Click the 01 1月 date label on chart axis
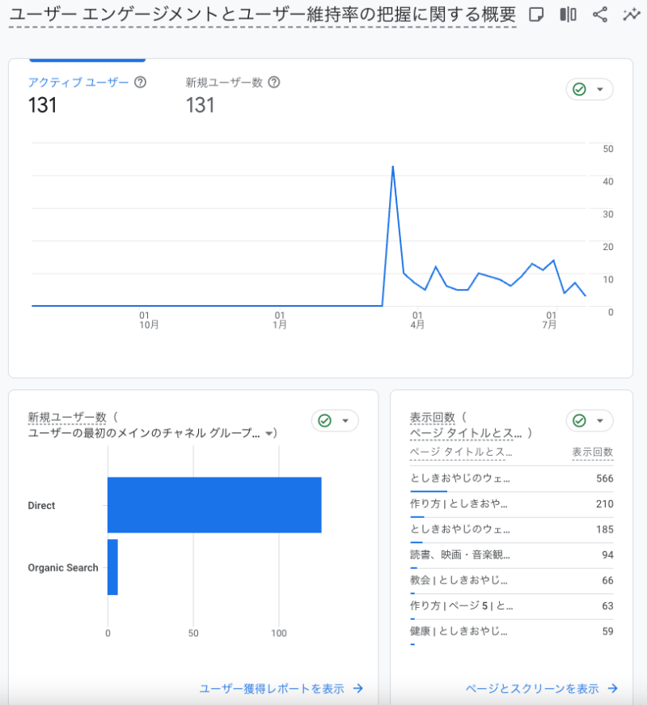The height and width of the screenshot is (705, 647). point(280,321)
